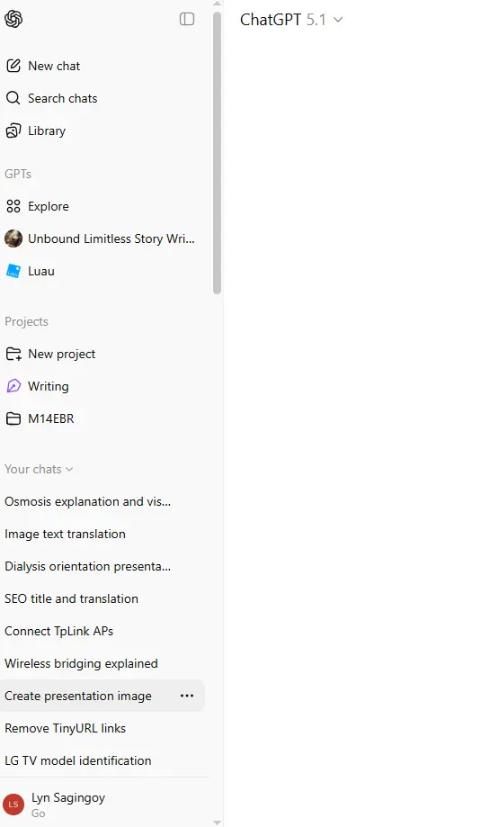Collapse the Your chats section
The height and width of the screenshot is (827, 490).
[x=39, y=469]
